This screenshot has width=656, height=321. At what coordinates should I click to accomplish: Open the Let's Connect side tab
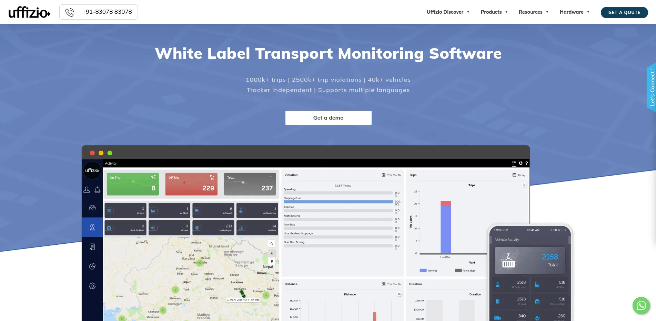652,87
